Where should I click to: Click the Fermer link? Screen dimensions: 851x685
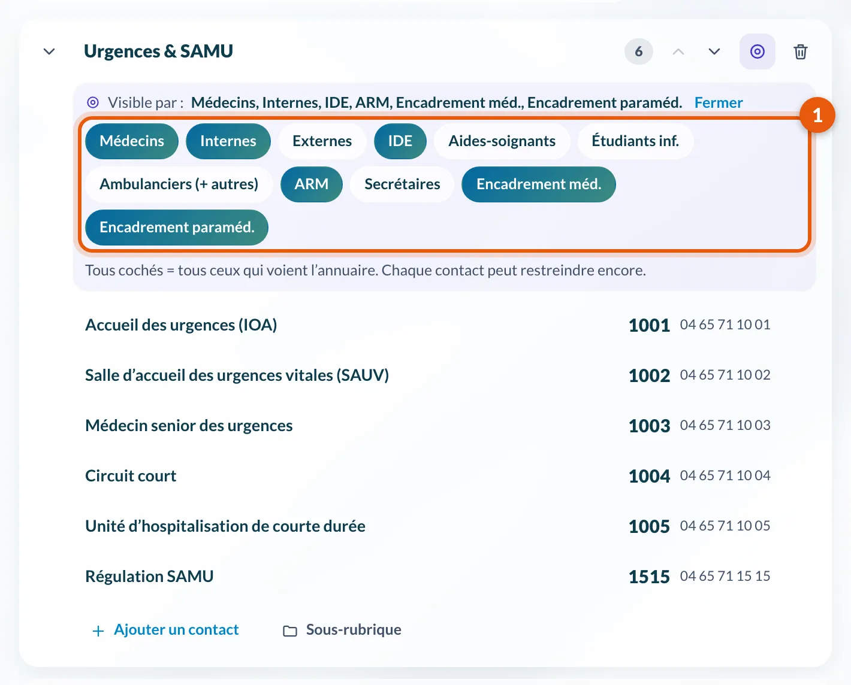point(719,102)
